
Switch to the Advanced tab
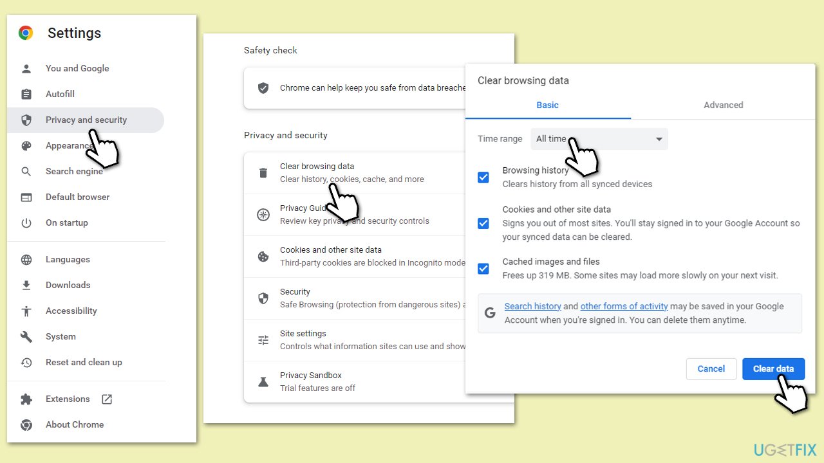723,105
